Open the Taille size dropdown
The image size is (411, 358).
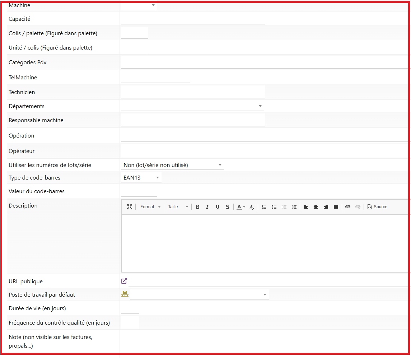178,207
